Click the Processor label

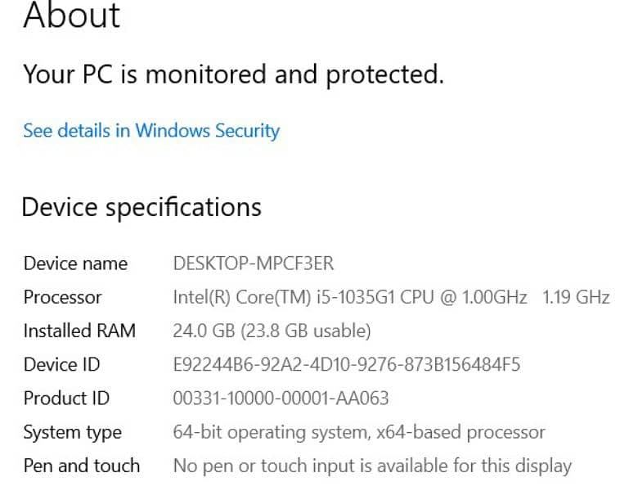(x=62, y=297)
